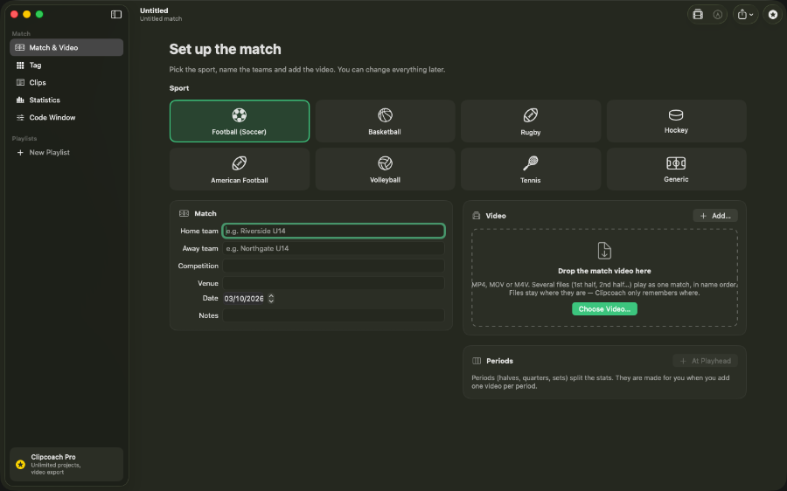This screenshot has height=491, width=787.
Task: Open the Code Window section
Action: click(66, 117)
